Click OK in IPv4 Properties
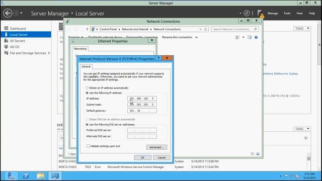Image resolution: width=322 pixels, height=181 pixels. [142, 157]
